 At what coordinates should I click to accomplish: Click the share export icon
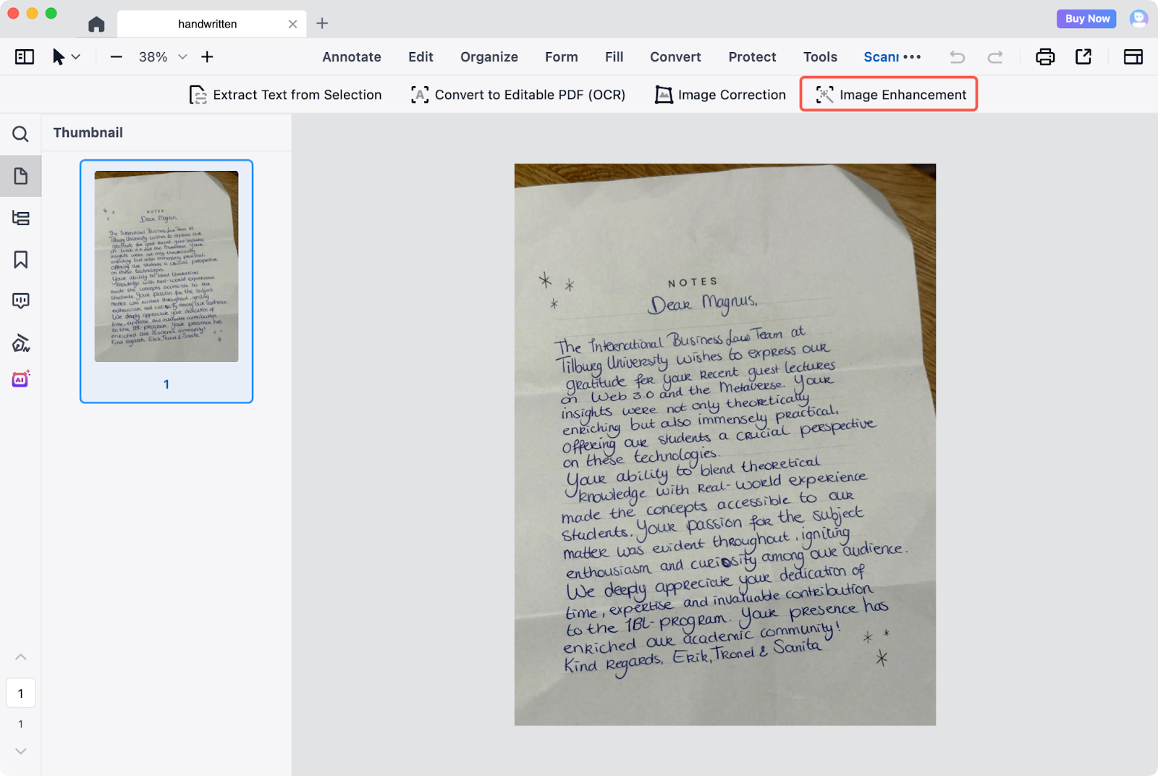tap(1083, 57)
